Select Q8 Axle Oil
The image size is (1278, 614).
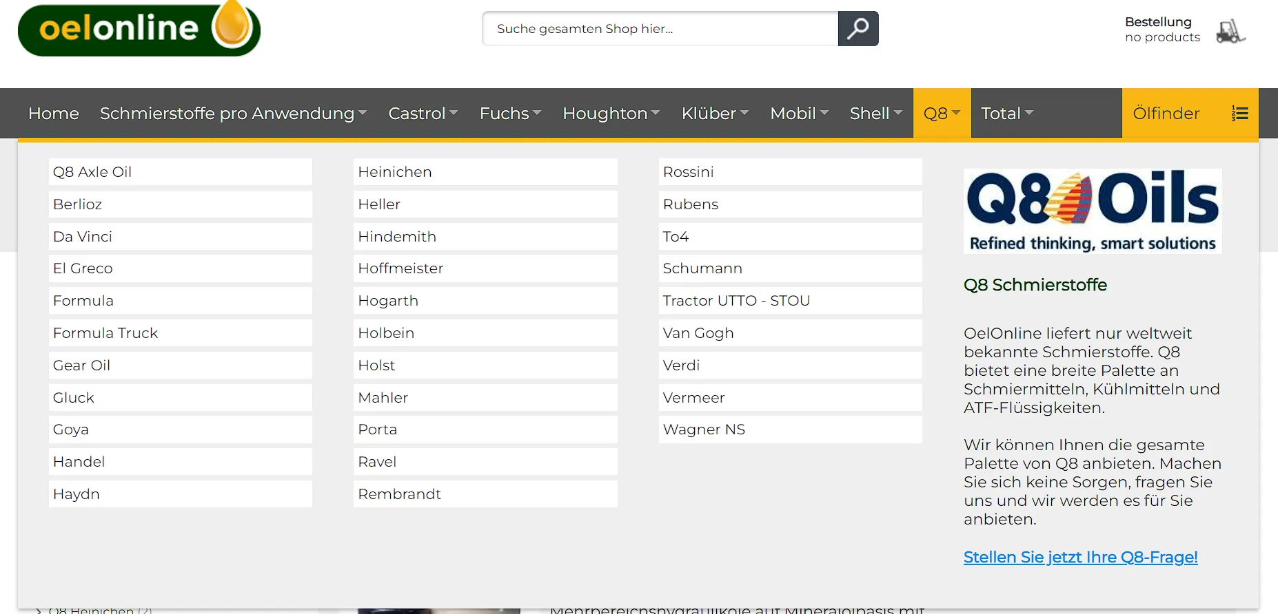pos(181,172)
